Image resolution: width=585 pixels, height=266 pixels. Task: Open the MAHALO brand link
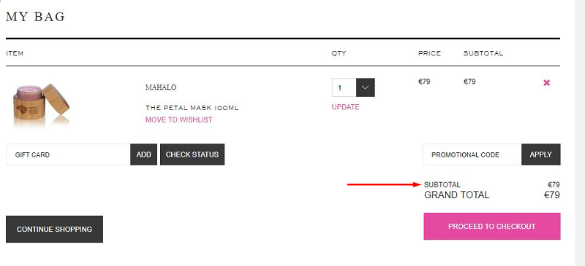click(161, 87)
